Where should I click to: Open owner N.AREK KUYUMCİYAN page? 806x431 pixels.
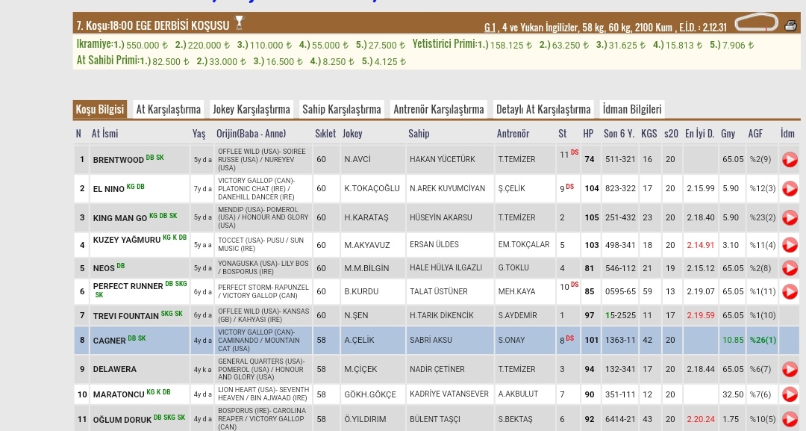coord(447,188)
